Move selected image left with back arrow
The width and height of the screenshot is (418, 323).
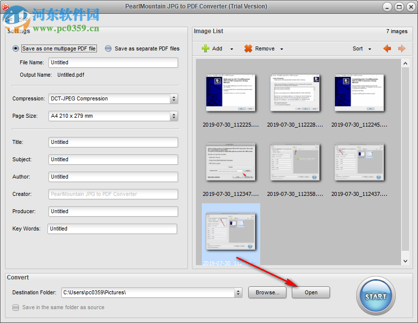coord(387,48)
